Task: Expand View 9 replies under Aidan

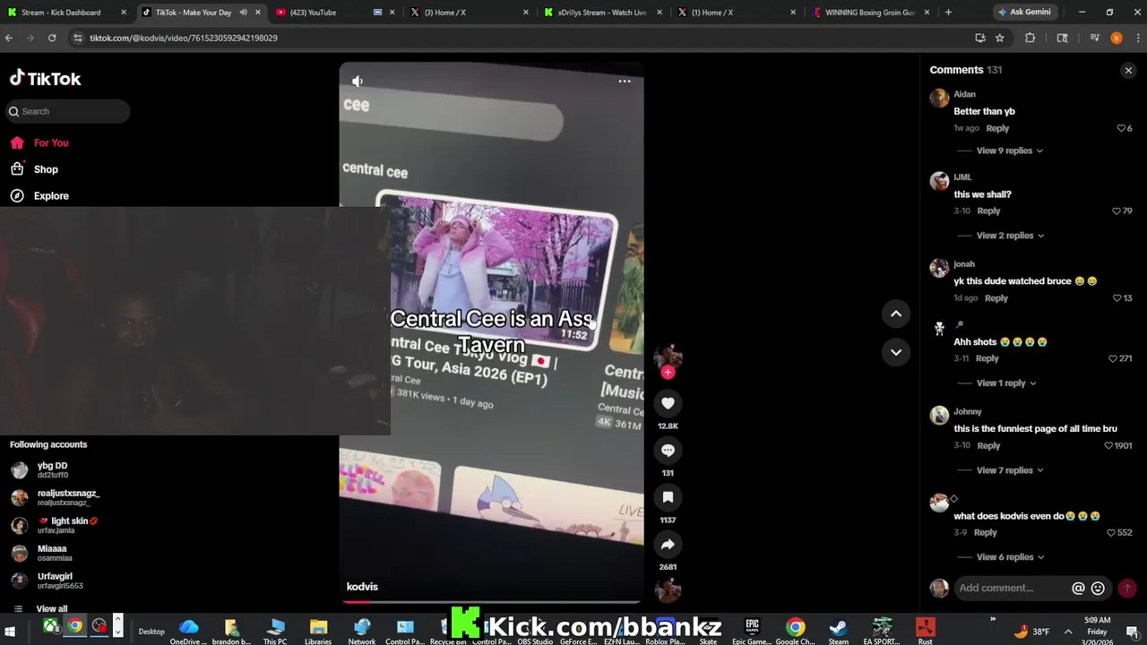Action: [1009, 150]
